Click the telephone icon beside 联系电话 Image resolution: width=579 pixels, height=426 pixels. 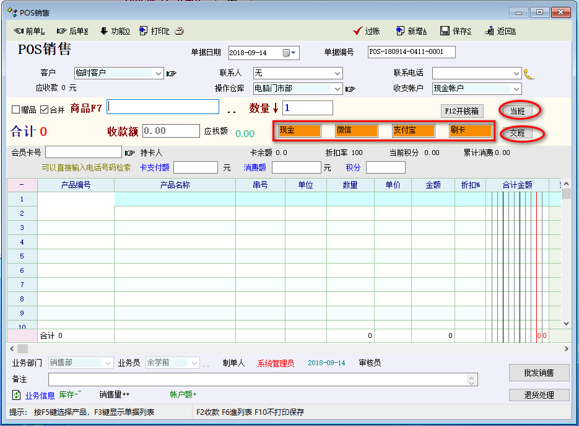(529, 74)
